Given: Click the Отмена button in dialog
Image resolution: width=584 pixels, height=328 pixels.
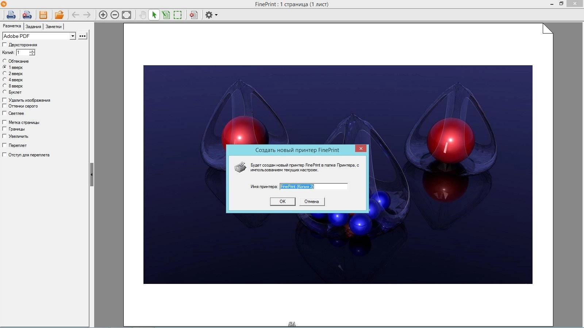Looking at the screenshot, I should pyautogui.click(x=312, y=202).
